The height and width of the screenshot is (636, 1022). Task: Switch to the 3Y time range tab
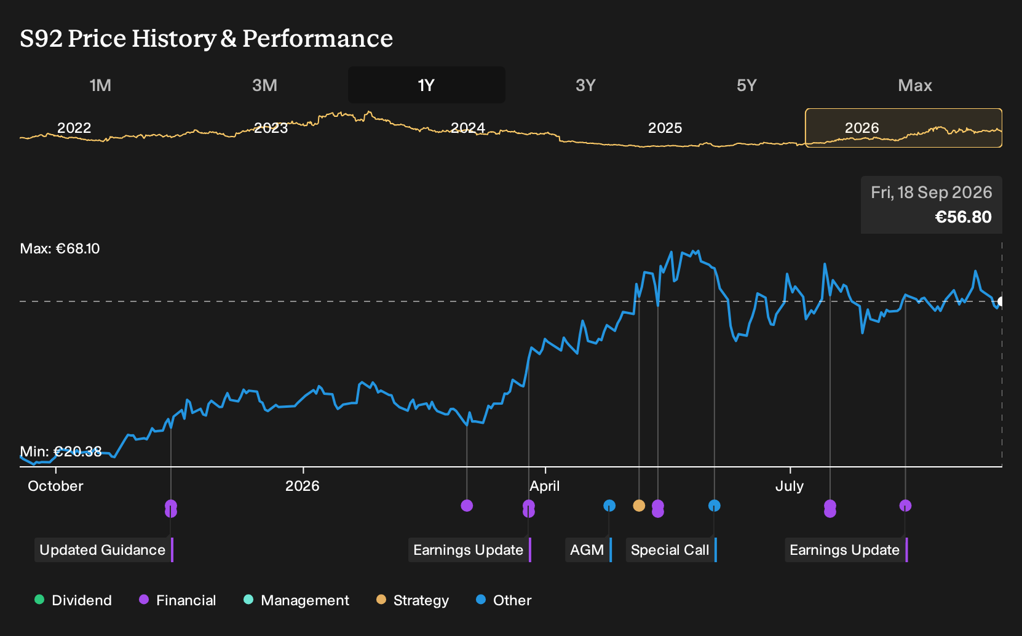point(585,85)
